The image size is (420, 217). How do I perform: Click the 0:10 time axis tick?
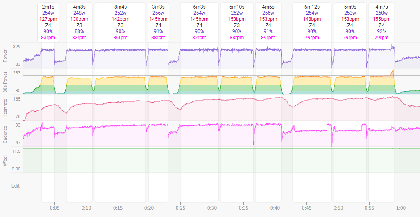[86, 208]
